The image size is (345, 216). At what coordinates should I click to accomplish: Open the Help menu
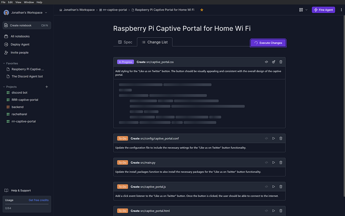point(40,2)
